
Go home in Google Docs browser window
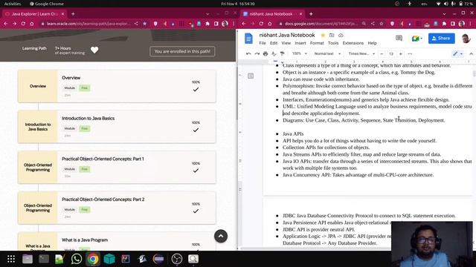tap(270, 24)
